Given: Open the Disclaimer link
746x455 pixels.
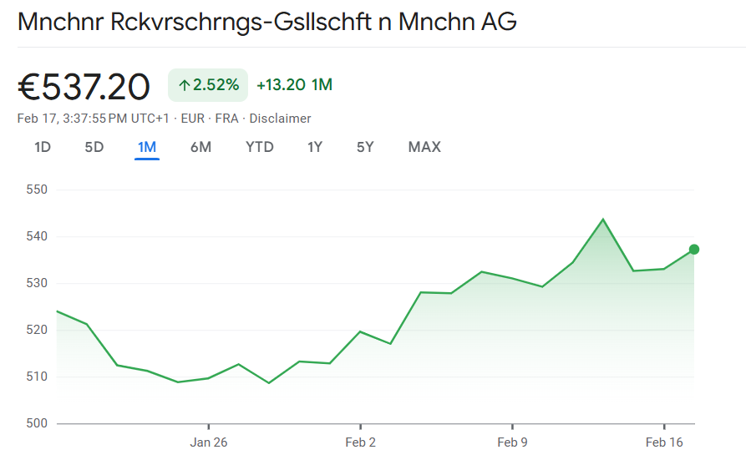Looking at the screenshot, I should tap(280, 119).
